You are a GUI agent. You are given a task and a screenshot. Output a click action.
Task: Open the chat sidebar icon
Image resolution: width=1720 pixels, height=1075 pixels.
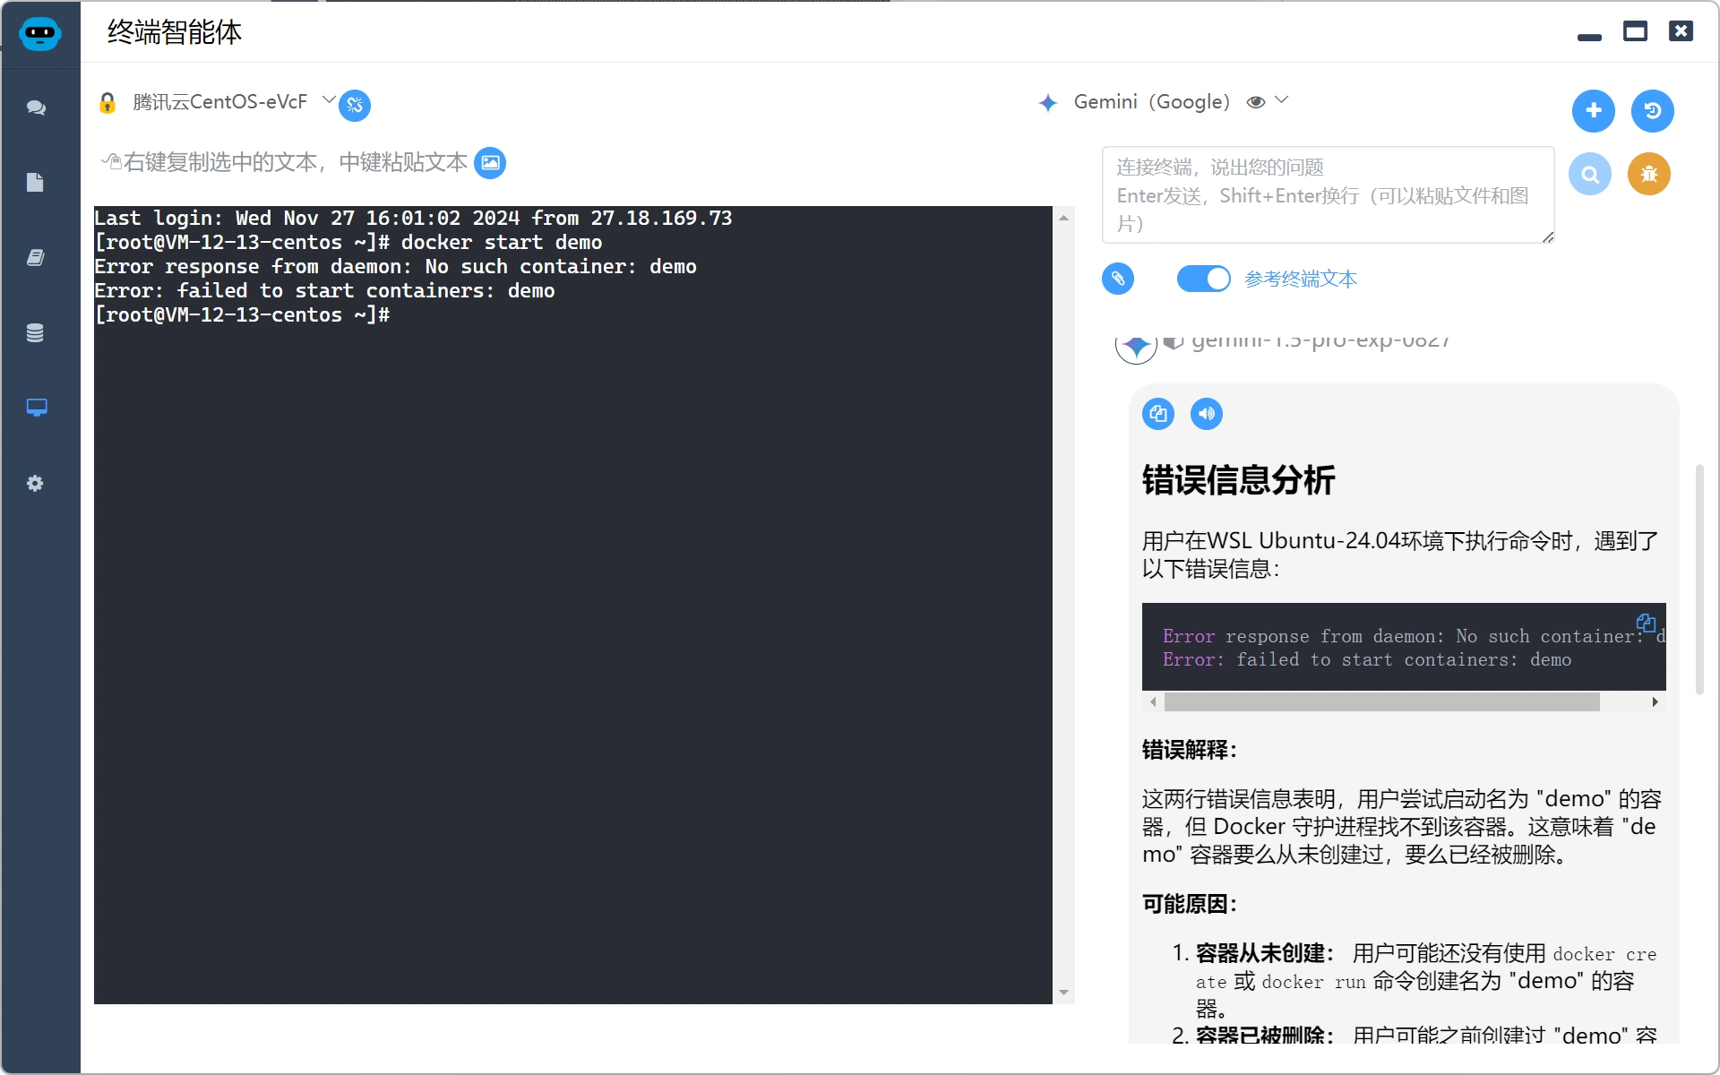point(36,107)
